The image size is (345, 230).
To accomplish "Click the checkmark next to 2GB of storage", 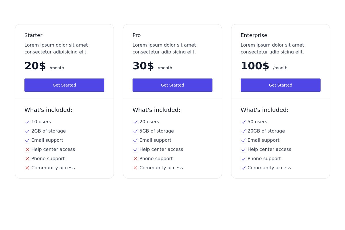I will pyautogui.click(x=27, y=131).
